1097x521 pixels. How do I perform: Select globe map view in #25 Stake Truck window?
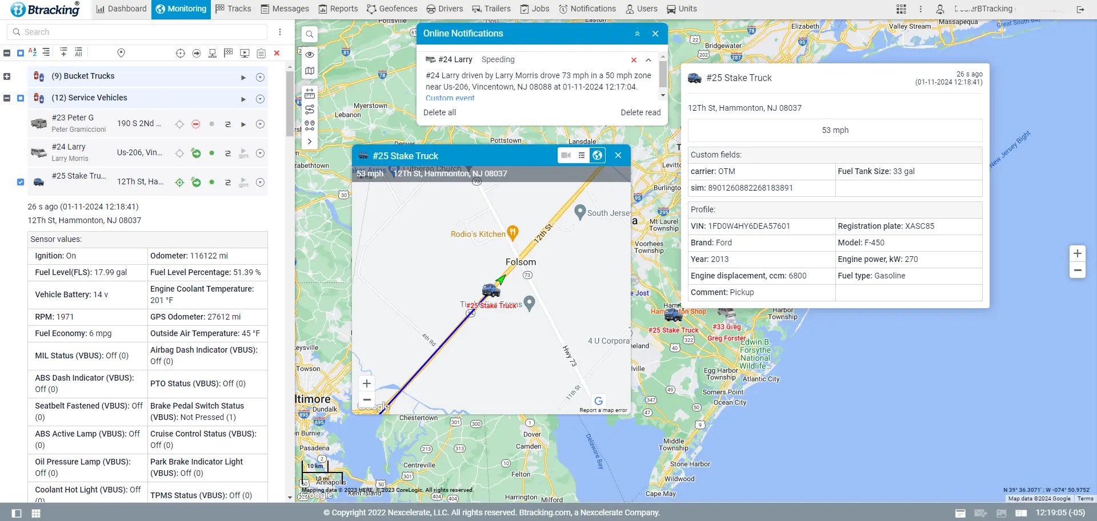597,155
